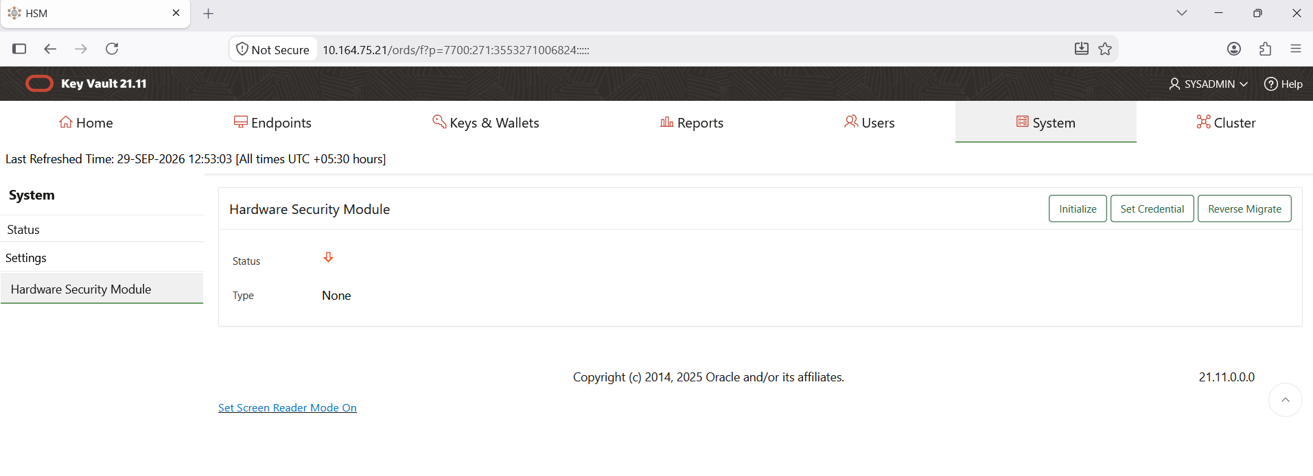Toggle the browser sidebar panel icon

[19, 49]
